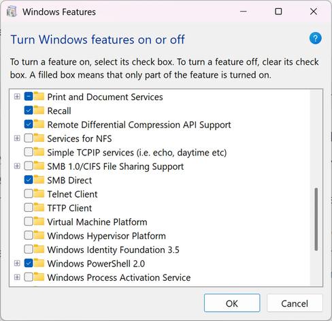Tick the Simple TCPIP services checkbox
The width and height of the screenshot is (332, 321).
(x=29, y=152)
